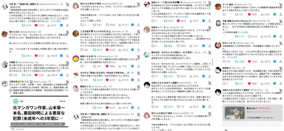Click the X logo on 御家かえる's tweet

[138, 57]
